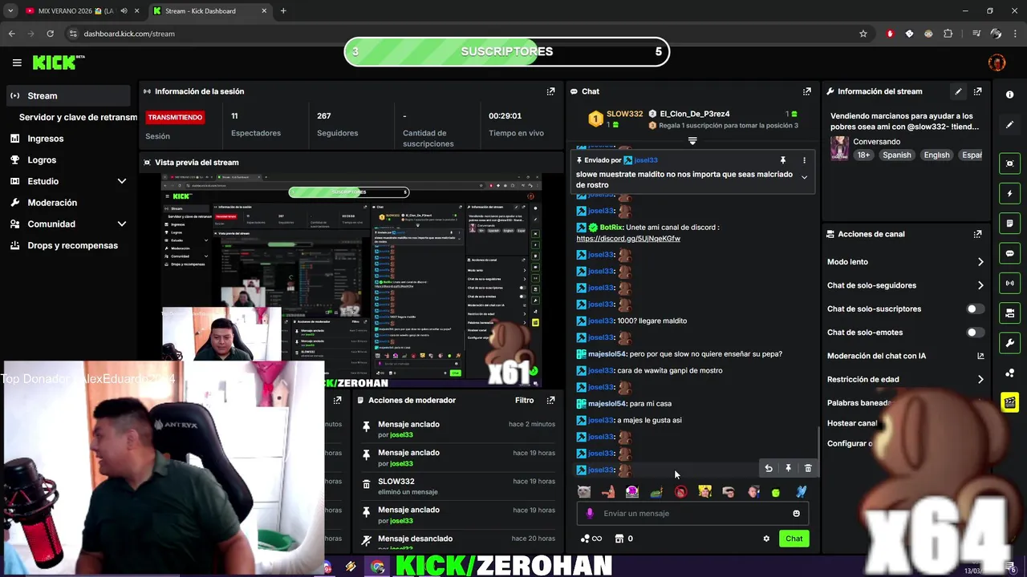Screen dimensions: 1027x577
Task: Open user avatar at top right
Action: point(997,63)
